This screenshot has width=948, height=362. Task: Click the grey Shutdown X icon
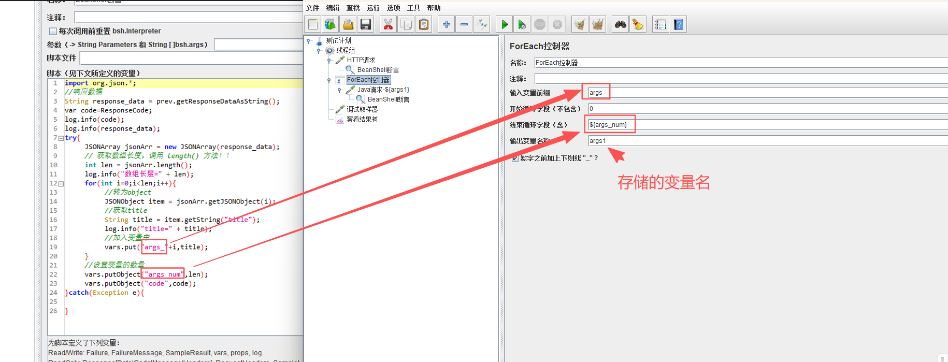click(557, 24)
